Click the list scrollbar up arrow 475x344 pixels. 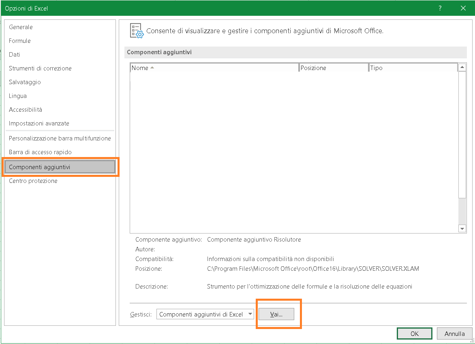(x=462, y=67)
